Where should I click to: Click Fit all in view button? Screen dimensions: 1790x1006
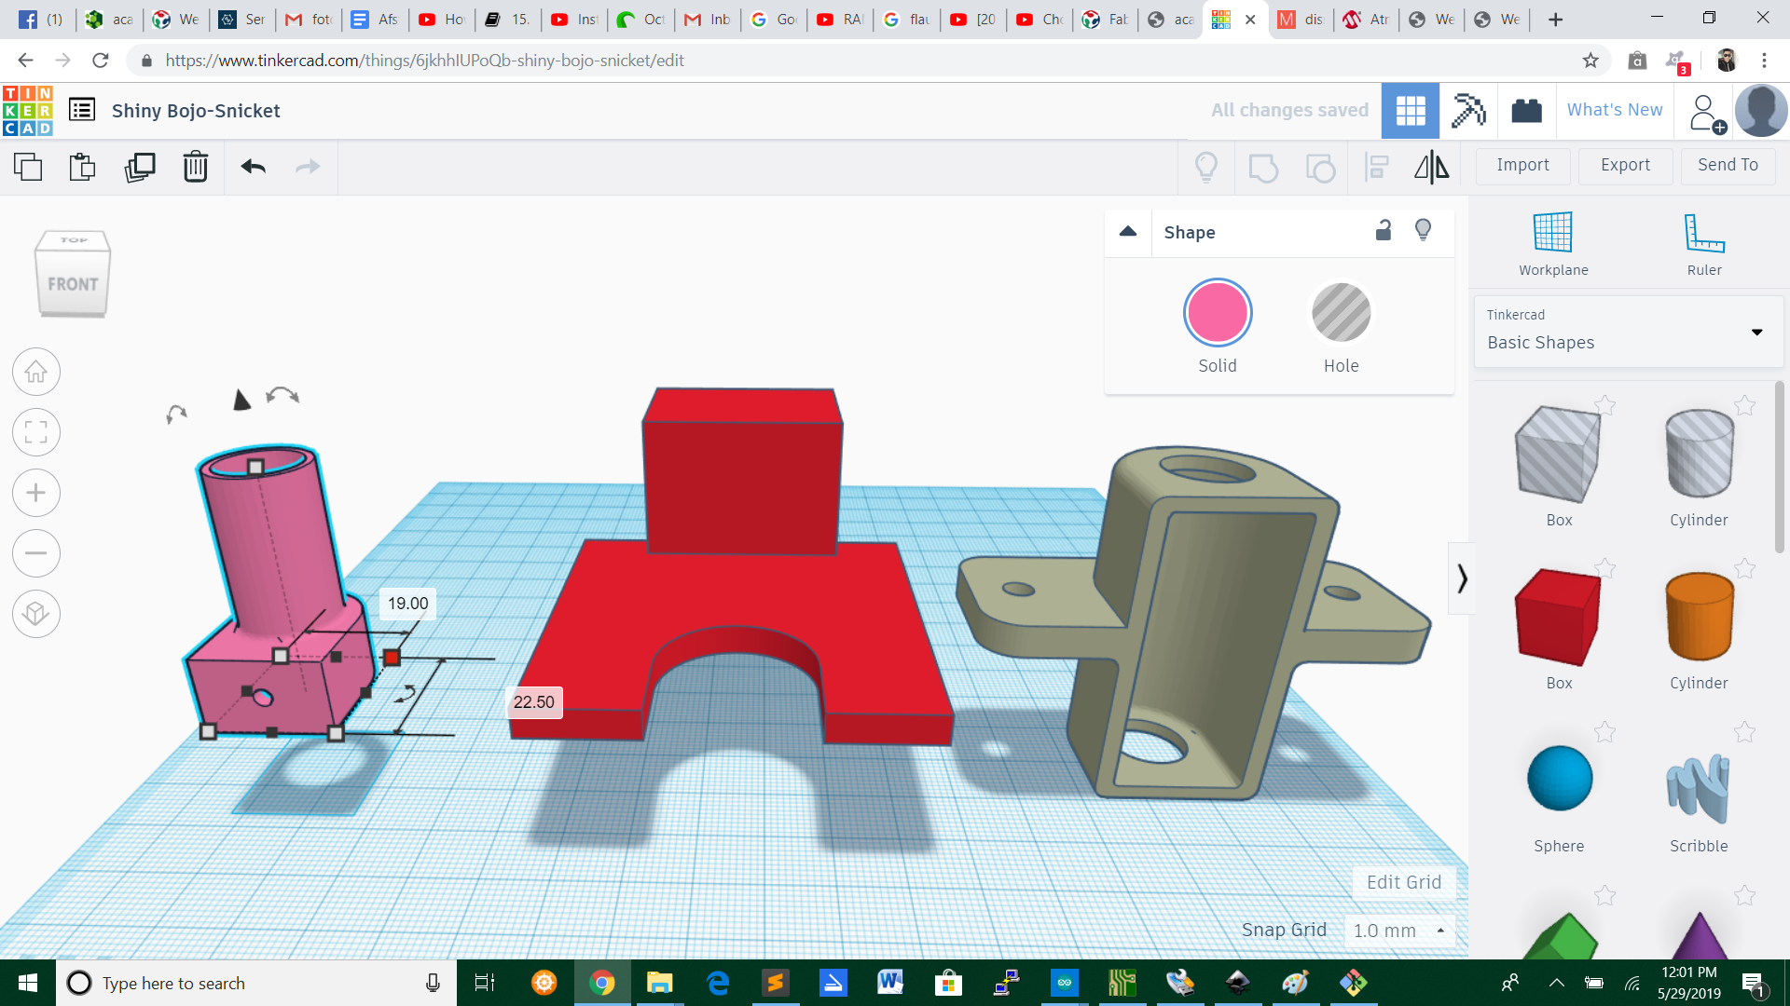(x=36, y=432)
